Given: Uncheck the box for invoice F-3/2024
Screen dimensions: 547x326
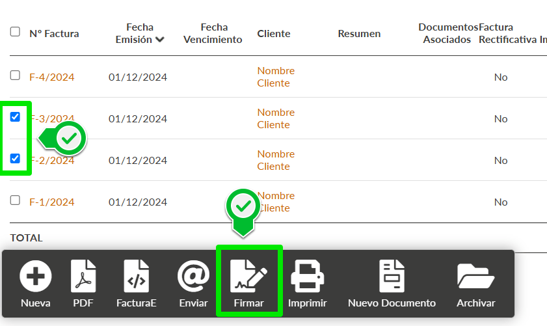Looking at the screenshot, I should [x=15, y=116].
